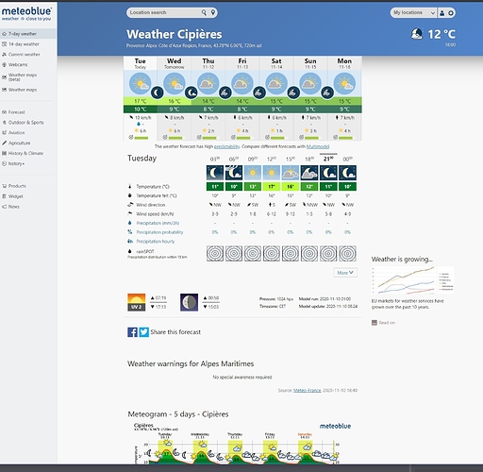Open the Weather is growing chart thumbnail
Image resolution: width=483 pixels, height=472 pixels.
412,280
